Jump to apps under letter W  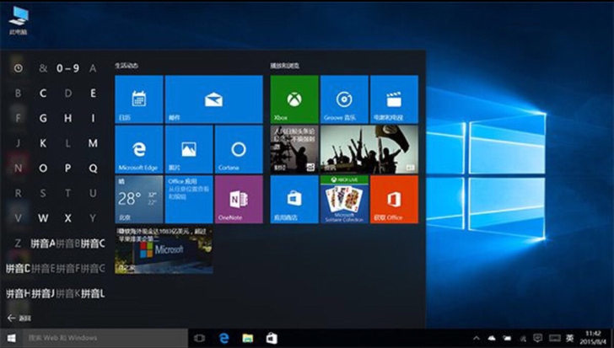(x=43, y=217)
